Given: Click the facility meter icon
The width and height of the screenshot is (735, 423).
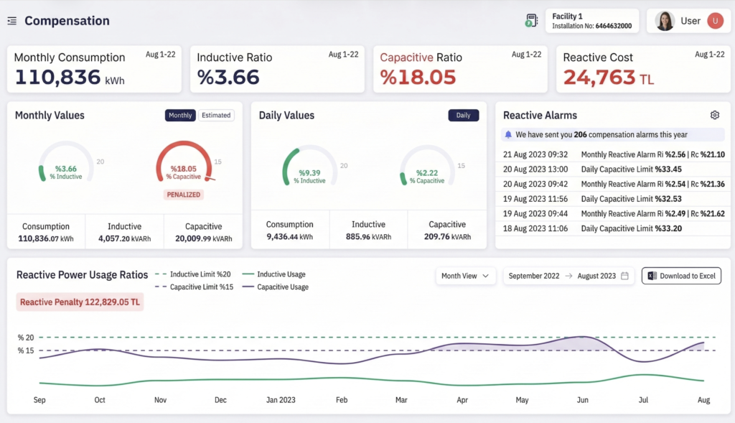Looking at the screenshot, I should click(x=531, y=21).
